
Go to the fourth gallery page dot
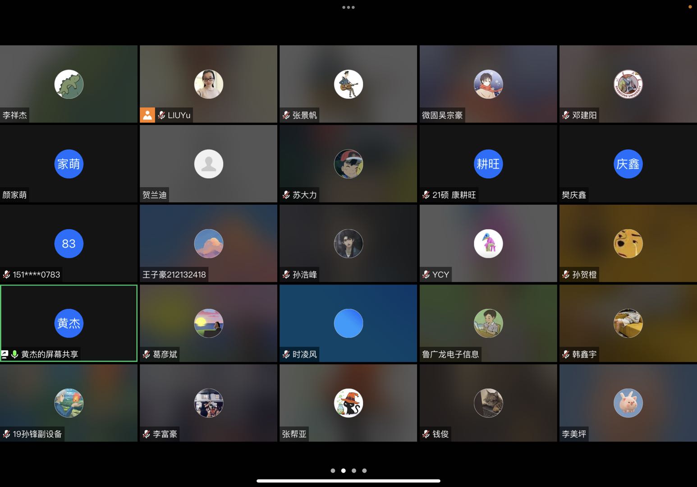[x=364, y=471]
